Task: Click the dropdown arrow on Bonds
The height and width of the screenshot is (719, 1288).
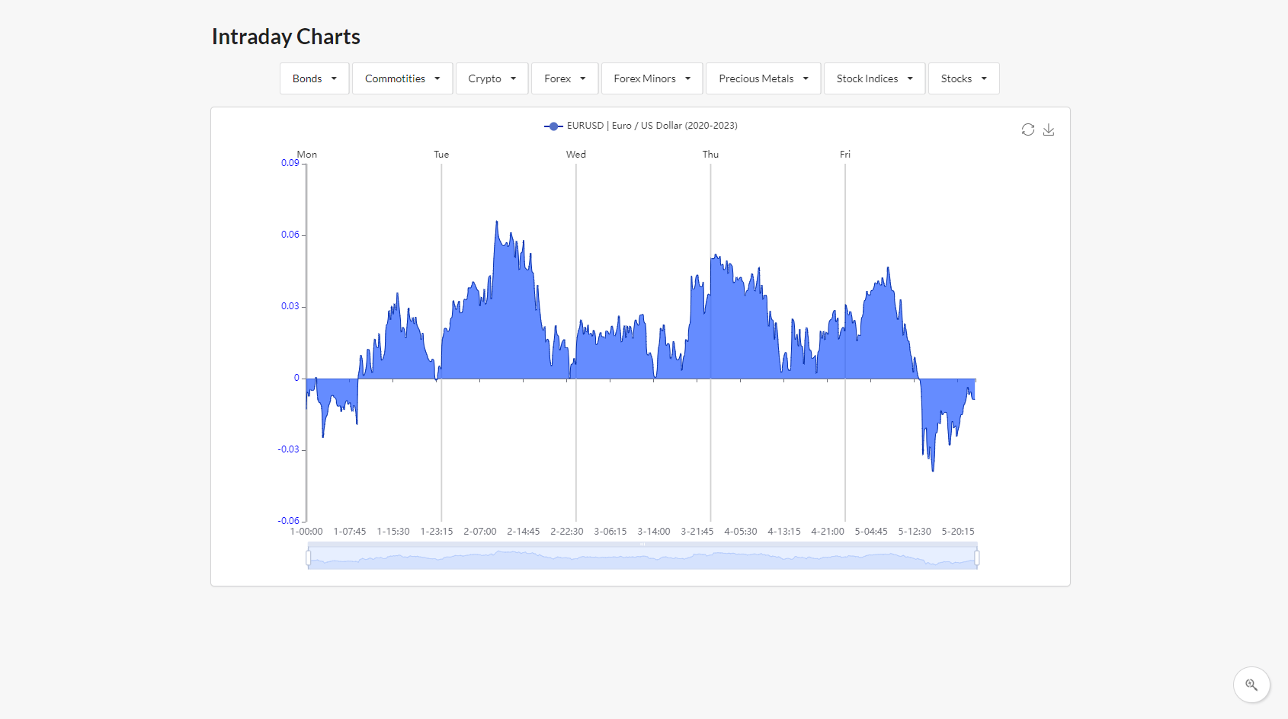Action: pos(335,78)
